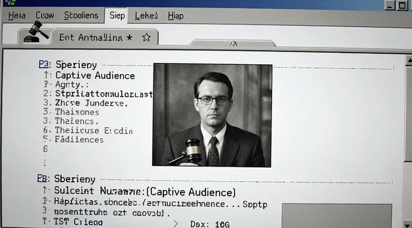Select the small icon on the second tab
The image size is (412, 228).
point(233,44)
